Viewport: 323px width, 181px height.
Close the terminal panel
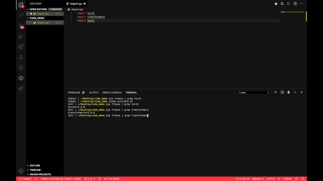click(x=302, y=93)
